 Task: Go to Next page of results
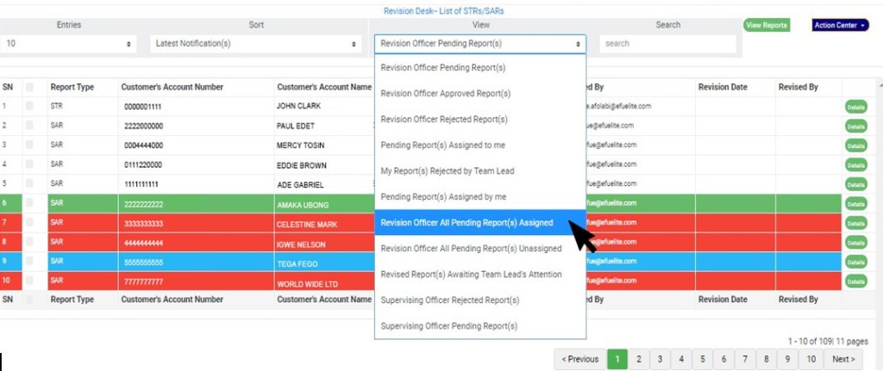click(x=842, y=359)
